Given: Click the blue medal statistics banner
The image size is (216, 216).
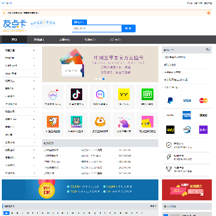Looking at the screenshot, I should point(80,190).
